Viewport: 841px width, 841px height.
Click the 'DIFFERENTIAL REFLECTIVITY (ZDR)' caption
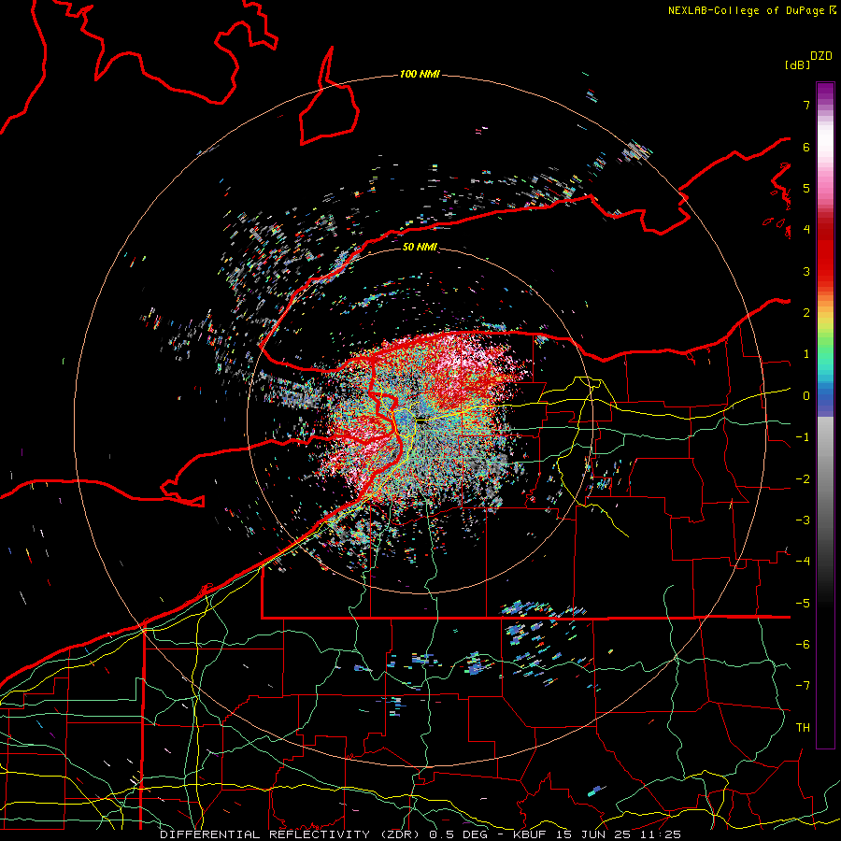coord(292,834)
